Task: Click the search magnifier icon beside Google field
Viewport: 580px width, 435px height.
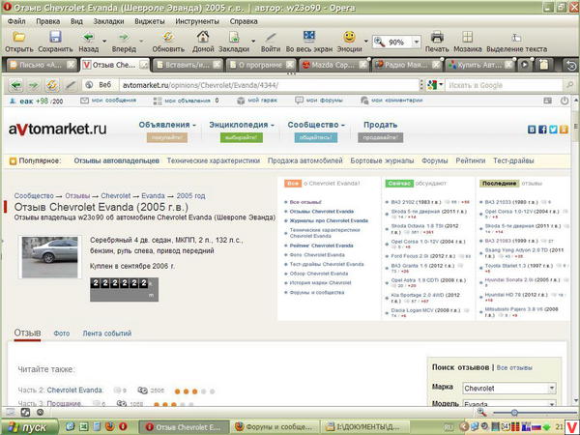Action: 569,85
